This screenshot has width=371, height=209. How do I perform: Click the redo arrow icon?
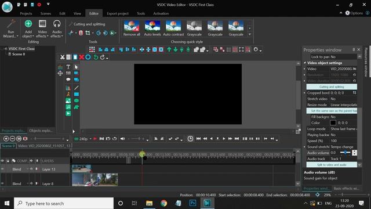[x=102, y=57]
